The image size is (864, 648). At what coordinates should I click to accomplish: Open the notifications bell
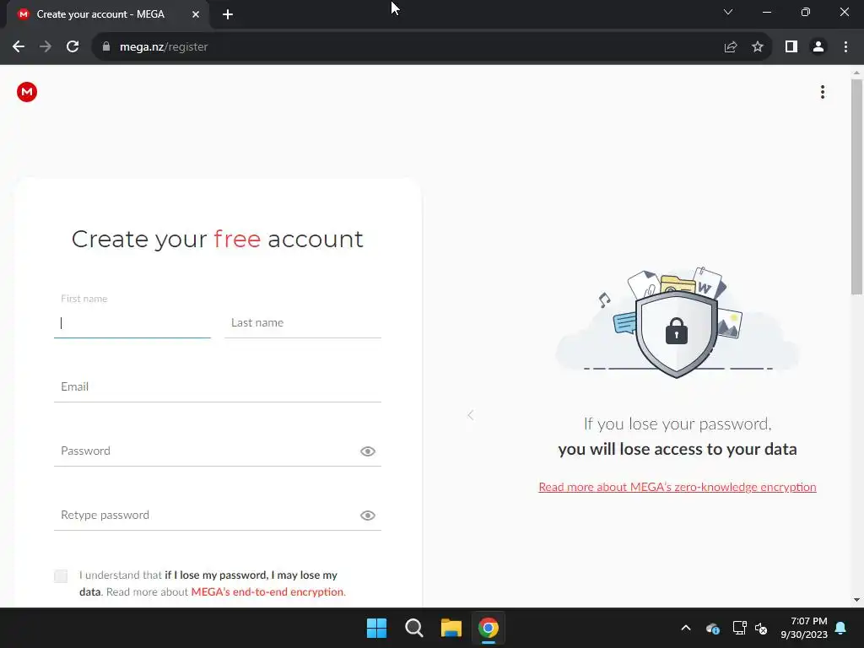coord(841,628)
